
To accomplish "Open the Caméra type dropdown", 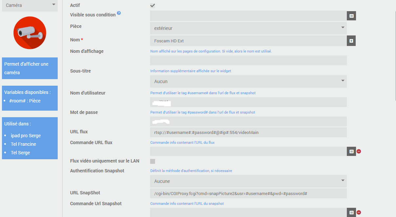I will point(30,5).
